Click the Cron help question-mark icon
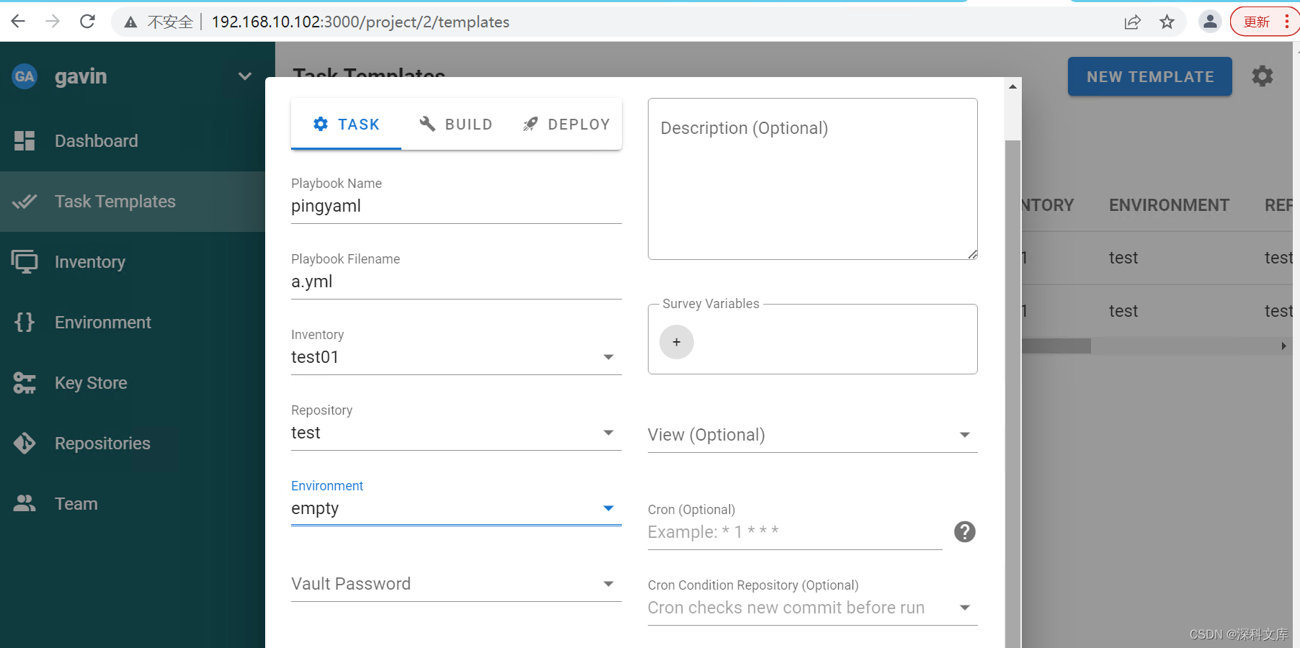1300x648 pixels. point(965,532)
